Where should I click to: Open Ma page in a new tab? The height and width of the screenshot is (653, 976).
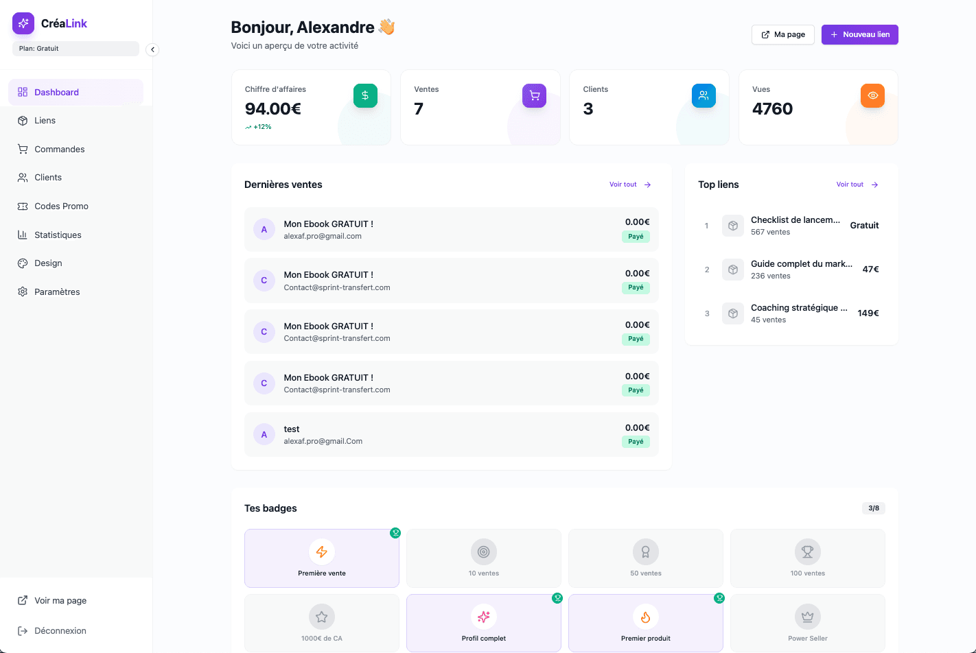pyautogui.click(x=782, y=34)
